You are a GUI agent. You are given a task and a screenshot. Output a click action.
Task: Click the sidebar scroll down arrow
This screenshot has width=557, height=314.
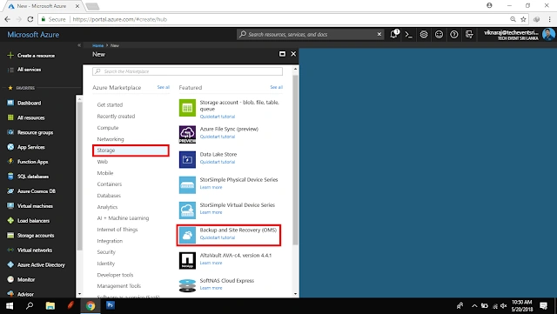click(x=79, y=294)
